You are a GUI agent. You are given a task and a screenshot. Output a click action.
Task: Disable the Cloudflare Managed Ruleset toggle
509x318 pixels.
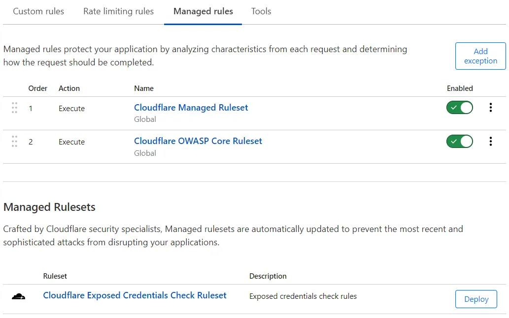[x=459, y=107]
